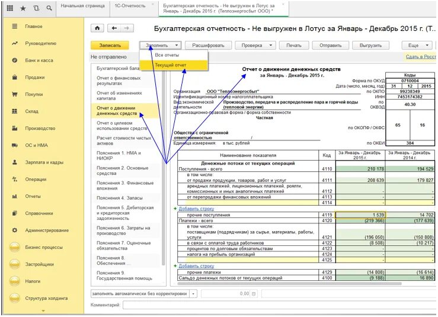Open Покупки section in sidebar
Image resolution: width=438 pixels, height=317 pixels.
(34, 94)
